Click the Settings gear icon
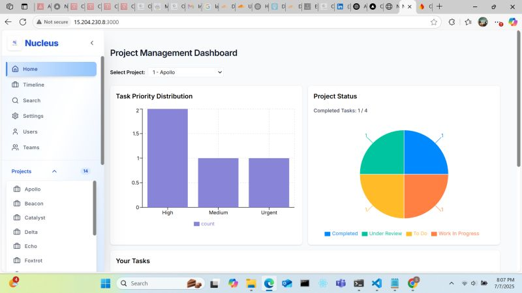Image resolution: width=522 pixels, height=293 pixels. point(15,116)
